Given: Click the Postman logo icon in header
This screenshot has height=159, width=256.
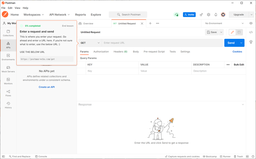Looking at the screenshot, I should tap(5, 14).
